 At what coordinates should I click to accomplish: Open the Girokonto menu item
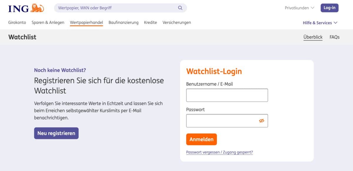pyautogui.click(x=17, y=23)
